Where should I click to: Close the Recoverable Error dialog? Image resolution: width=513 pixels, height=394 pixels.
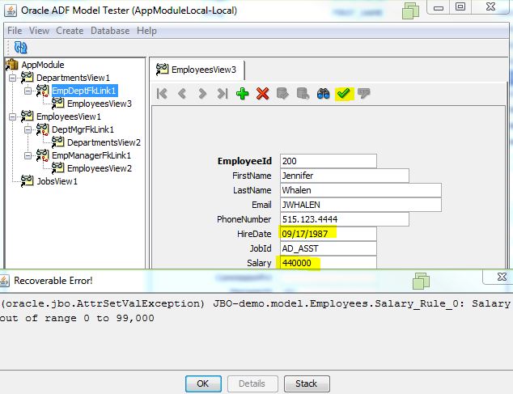pyautogui.click(x=502, y=277)
